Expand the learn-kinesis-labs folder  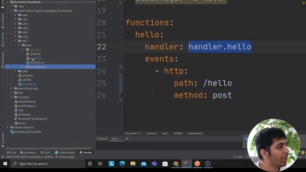(x=11, y=88)
